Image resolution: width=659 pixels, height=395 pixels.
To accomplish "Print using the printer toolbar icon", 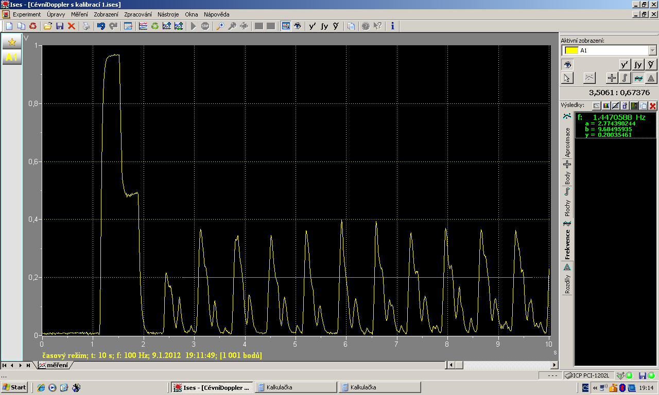I will coord(86,26).
